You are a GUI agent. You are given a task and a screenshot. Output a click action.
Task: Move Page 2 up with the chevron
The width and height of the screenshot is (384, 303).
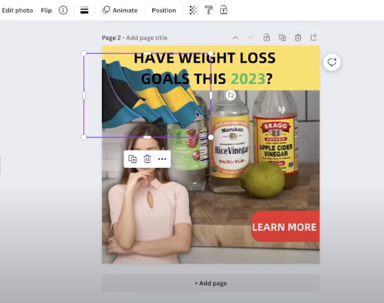tap(235, 37)
